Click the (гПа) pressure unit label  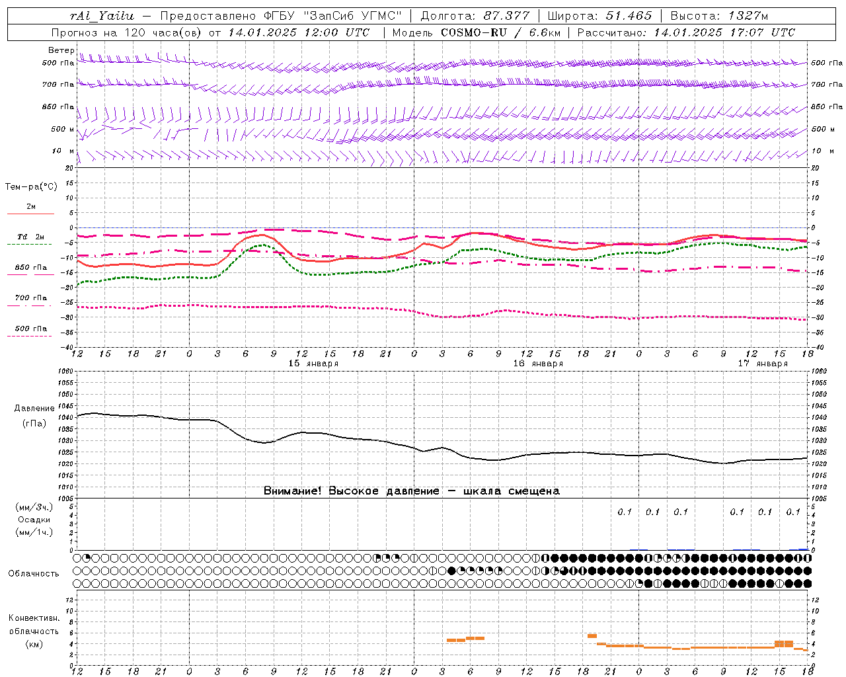34,423
